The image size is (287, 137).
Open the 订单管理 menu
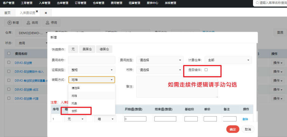81,3
